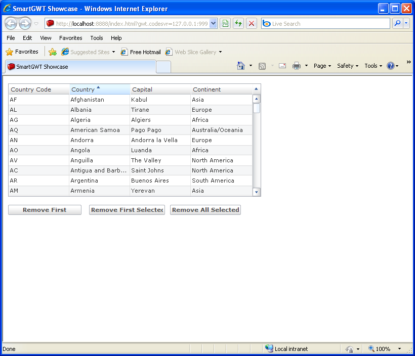Image resolution: width=415 pixels, height=356 pixels.
Task: Click the Read Mail envelope icon
Action: point(282,66)
